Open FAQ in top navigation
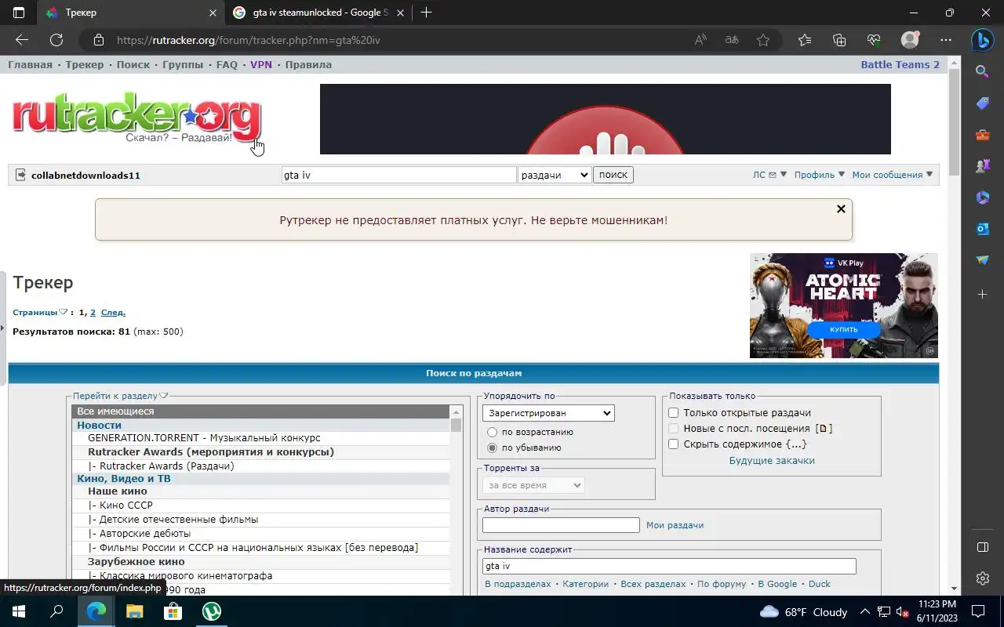The width and height of the screenshot is (1004, 627). (227, 64)
